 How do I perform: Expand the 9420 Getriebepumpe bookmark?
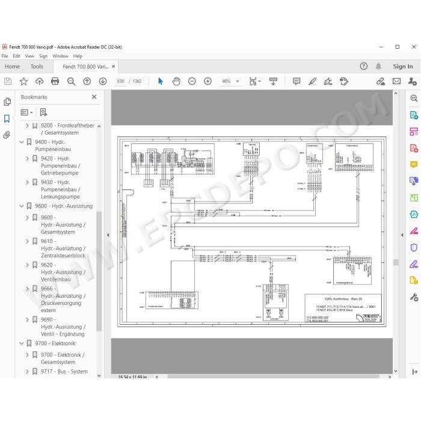coord(27,159)
